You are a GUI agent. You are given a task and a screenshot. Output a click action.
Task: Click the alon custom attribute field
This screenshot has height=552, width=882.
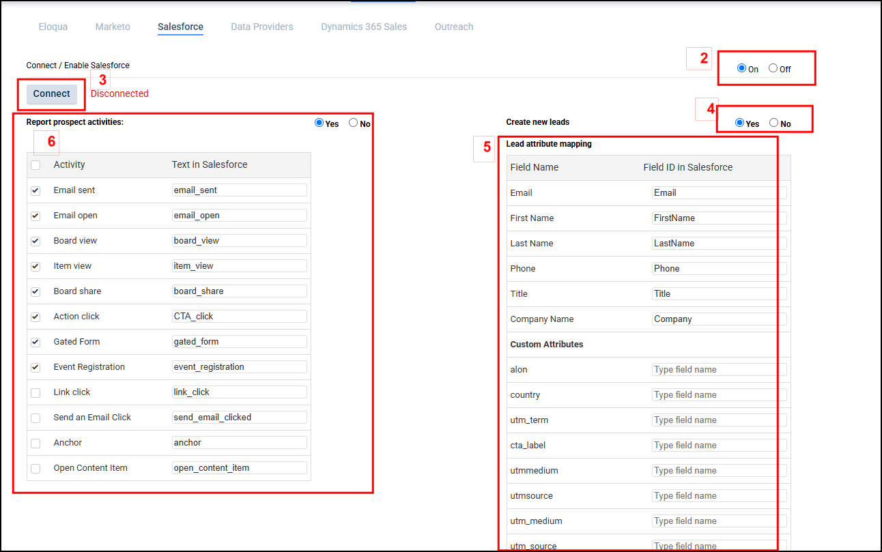pyautogui.click(x=720, y=370)
